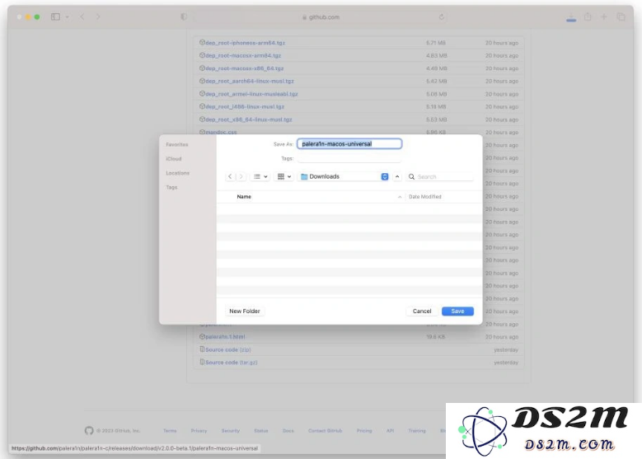
Task: Click the file-zip icon beside Source code (tar.gz)
Action: [x=202, y=362]
